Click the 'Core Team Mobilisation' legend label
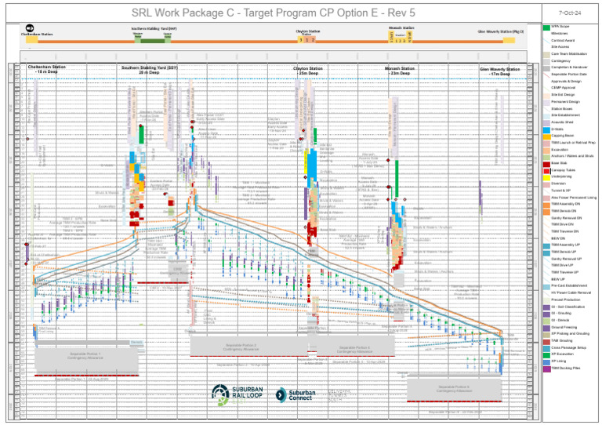Image resolution: width=602 pixels, height=425 pixels. point(569,54)
